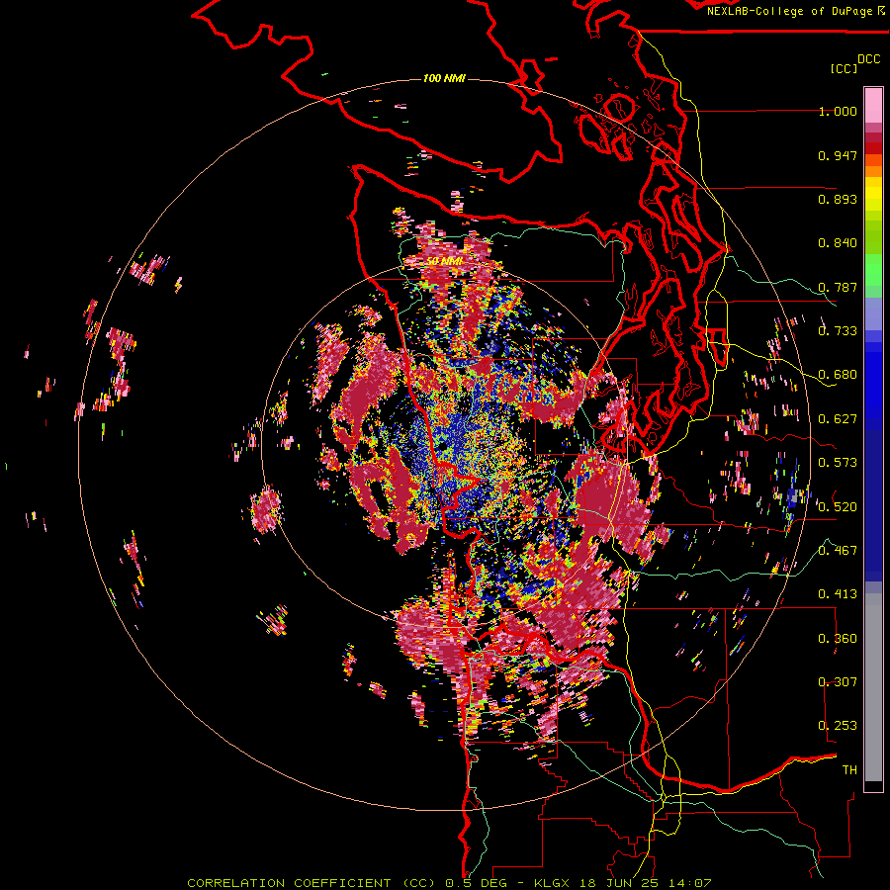This screenshot has width=890, height=890.
Task: Click the 0.467 color scale value
Action: (838, 551)
